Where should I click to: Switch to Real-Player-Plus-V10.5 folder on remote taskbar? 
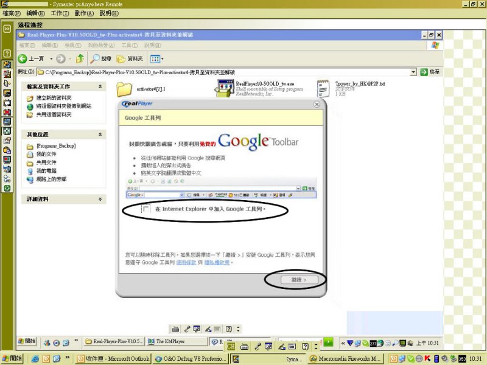click(114, 341)
